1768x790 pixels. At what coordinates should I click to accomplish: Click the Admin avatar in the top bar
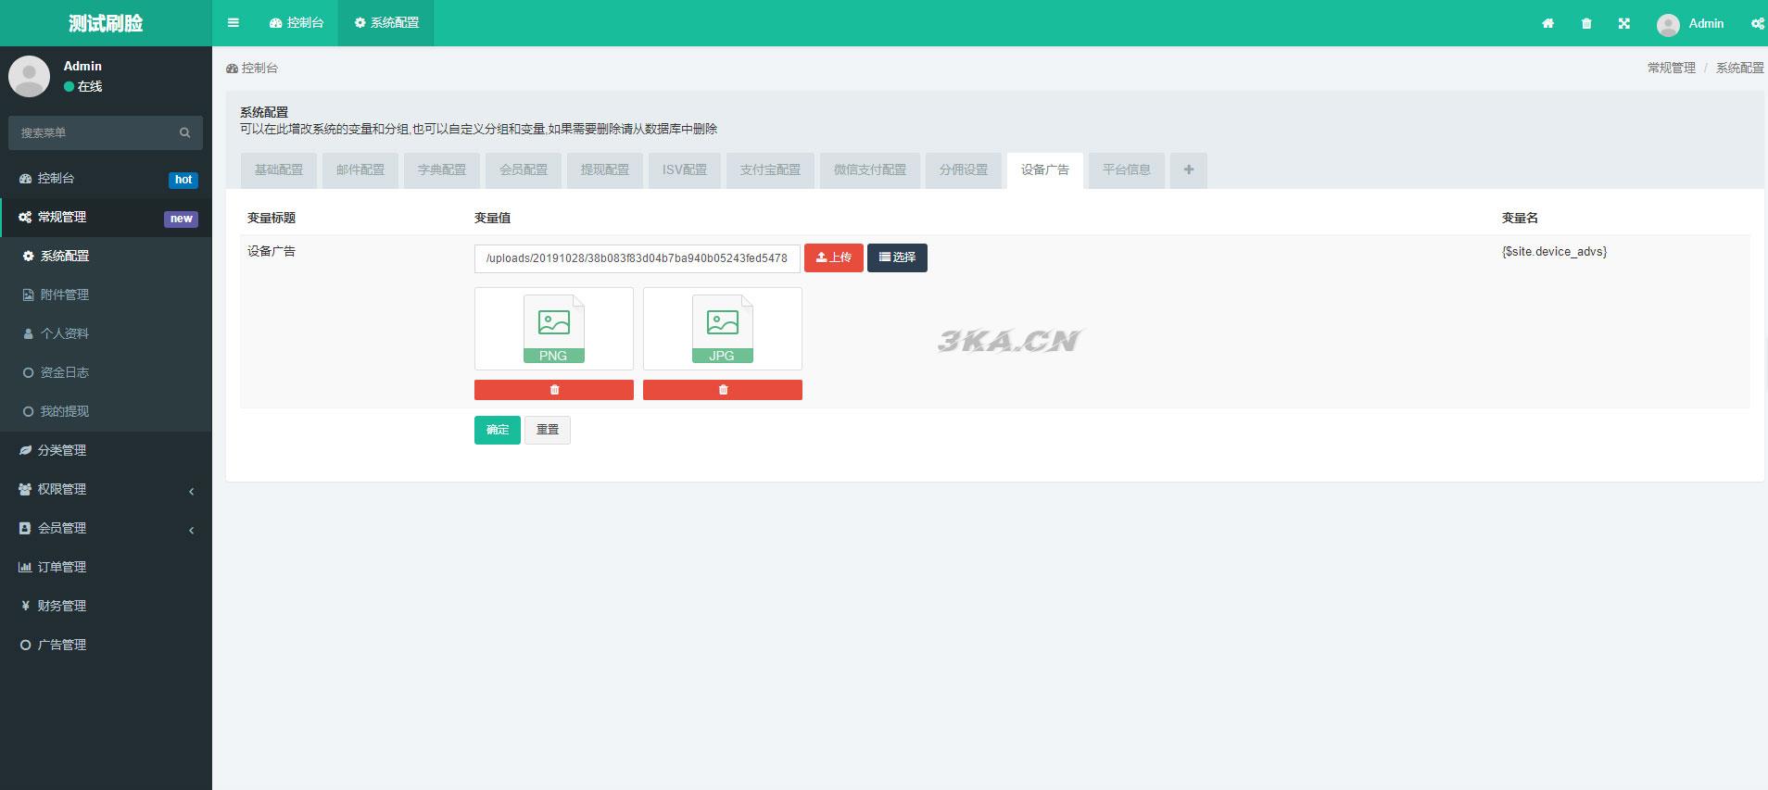pos(1668,24)
